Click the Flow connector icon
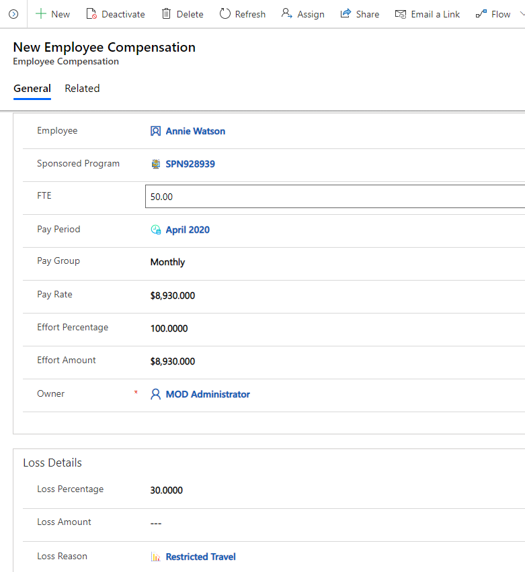This screenshot has height=572, width=525. tap(481, 14)
